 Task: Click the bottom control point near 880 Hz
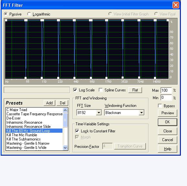[91, 78]
